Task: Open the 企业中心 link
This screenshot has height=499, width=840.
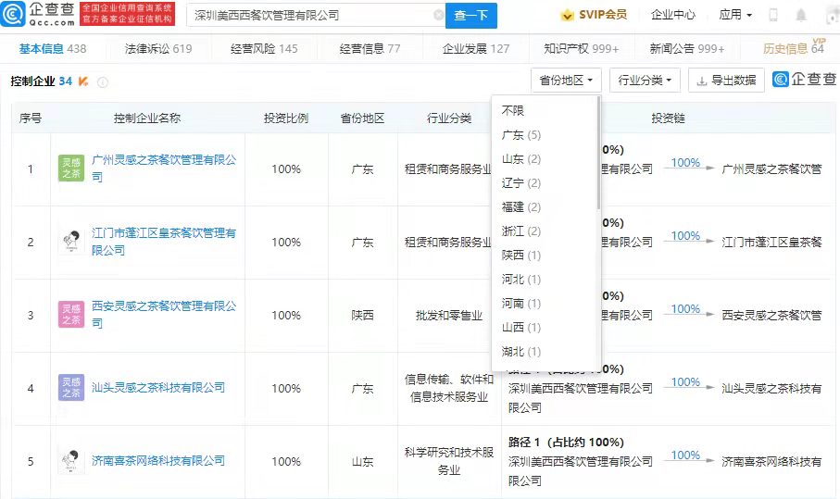Action: pos(673,15)
